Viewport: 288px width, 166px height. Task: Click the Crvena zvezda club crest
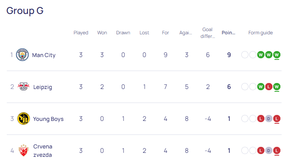tap(24, 150)
